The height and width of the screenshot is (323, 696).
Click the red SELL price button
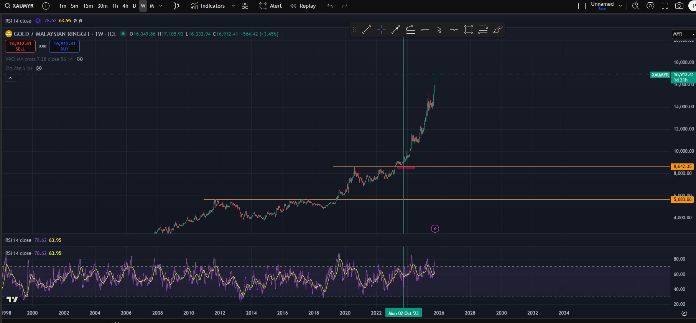coord(20,46)
